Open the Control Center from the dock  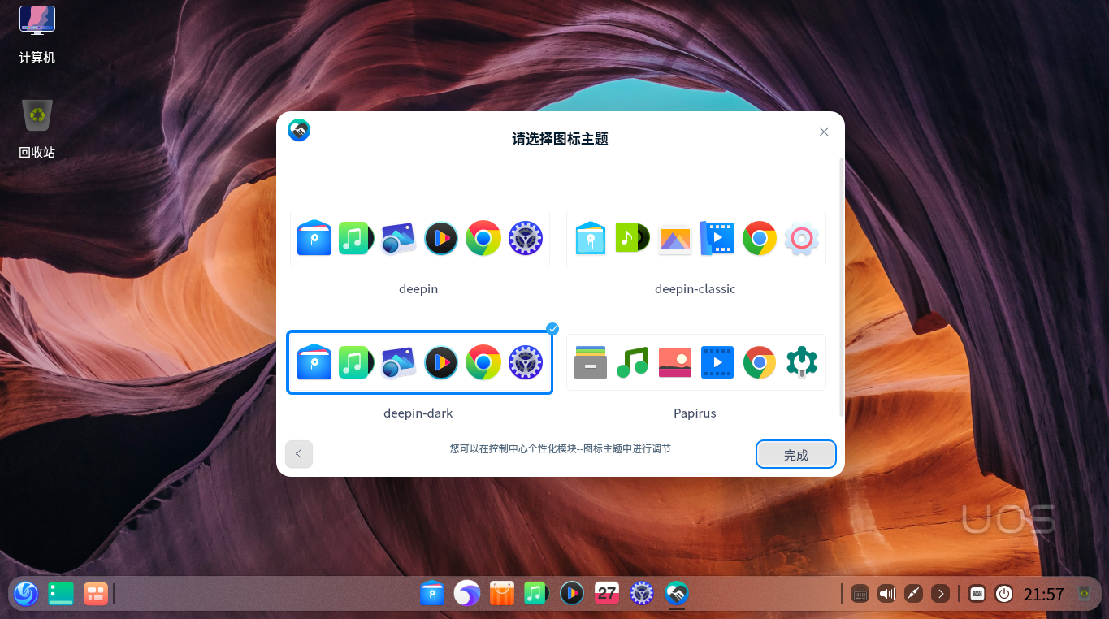tap(641, 594)
